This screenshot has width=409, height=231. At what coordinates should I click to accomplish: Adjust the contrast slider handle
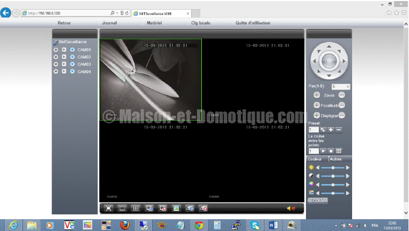(333, 176)
